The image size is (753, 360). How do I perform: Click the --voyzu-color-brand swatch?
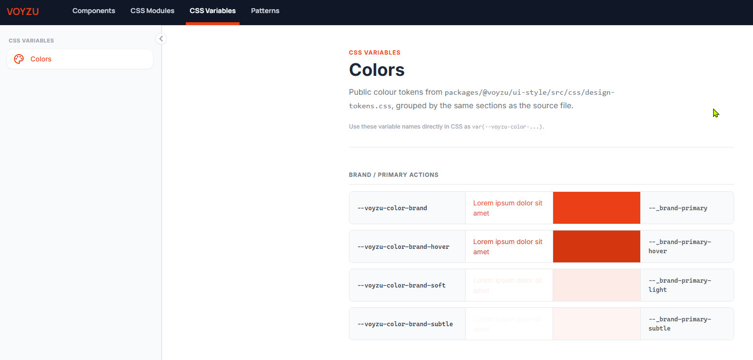click(597, 208)
